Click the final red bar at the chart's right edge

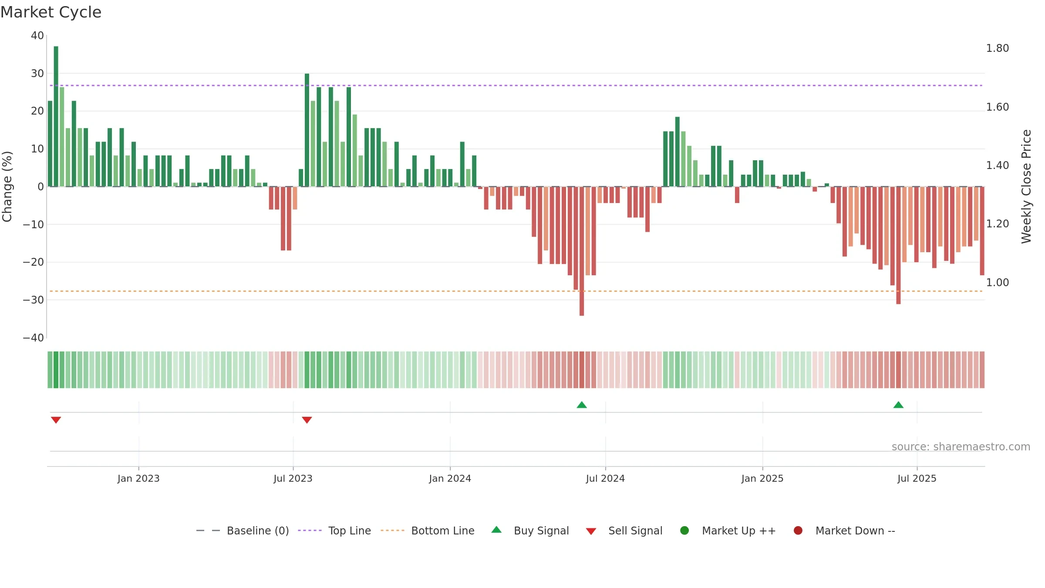tap(982, 231)
